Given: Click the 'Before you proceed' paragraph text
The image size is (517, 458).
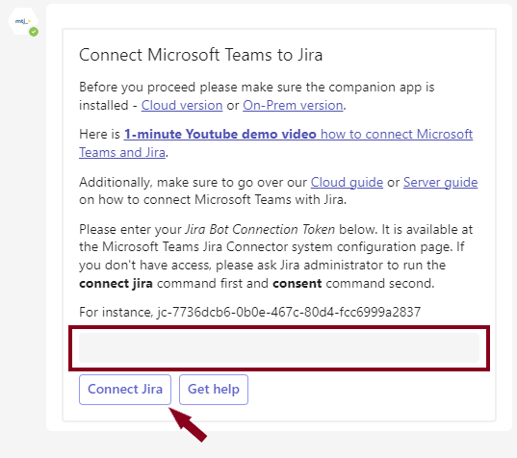Looking at the screenshot, I should point(256,96).
